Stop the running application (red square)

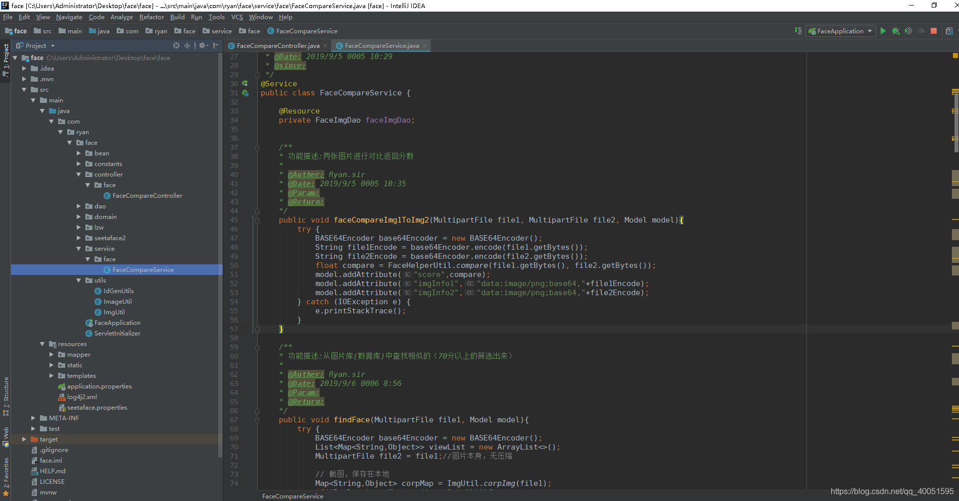point(934,31)
